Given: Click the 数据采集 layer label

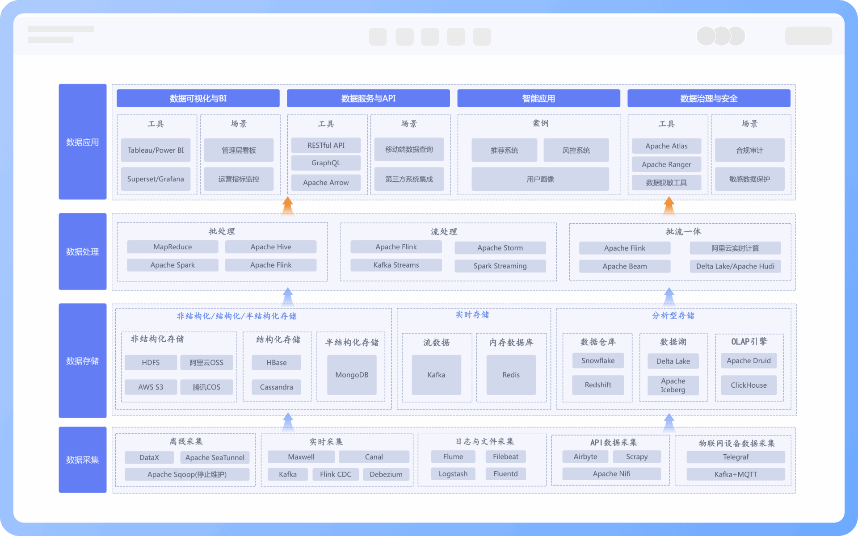Looking at the screenshot, I should click(x=82, y=460).
